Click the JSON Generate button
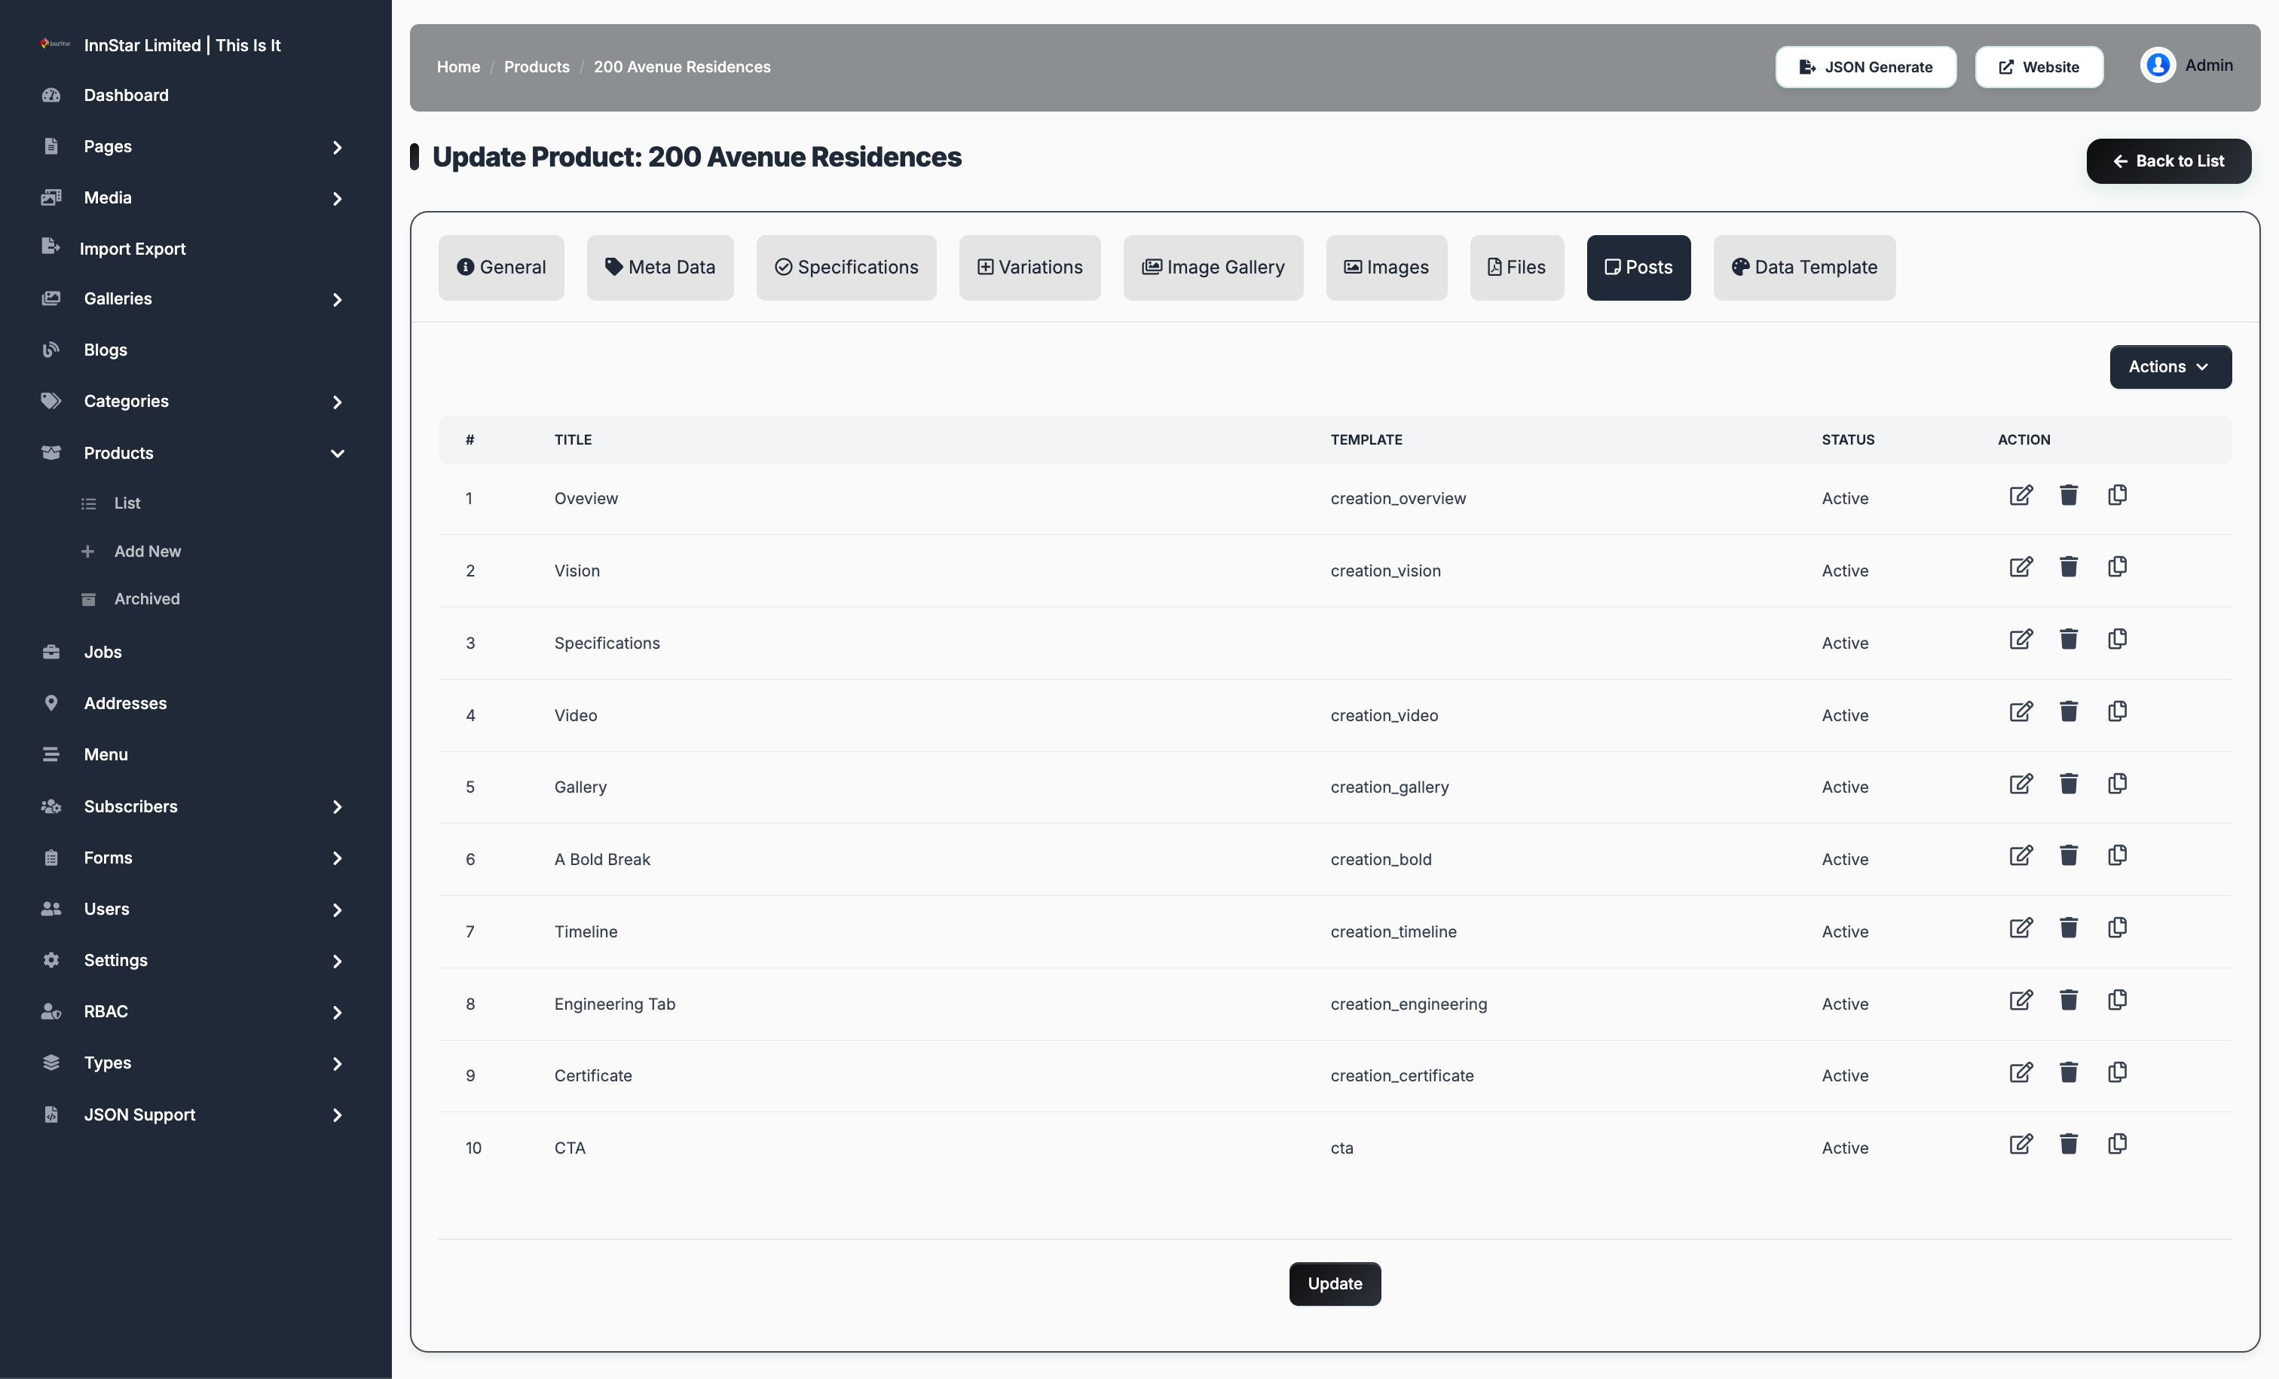This screenshot has width=2279, height=1379. click(1865, 66)
